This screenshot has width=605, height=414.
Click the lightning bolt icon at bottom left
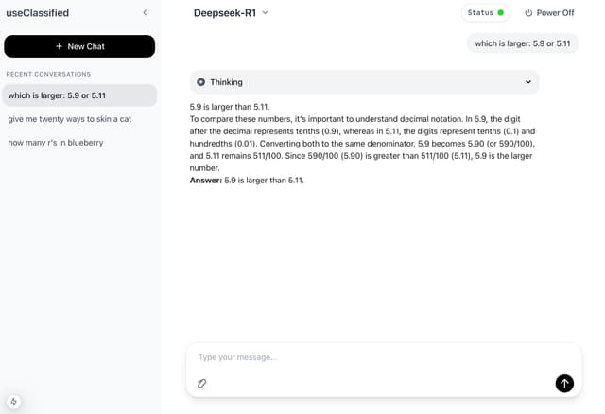pyautogui.click(x=14, y=402)
